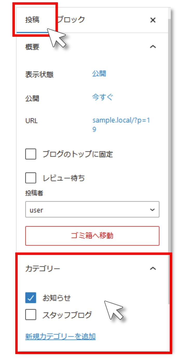190x360 pixels.
Task: Open the 公開 visibility setting link
Action: click(x=99, y=74)
